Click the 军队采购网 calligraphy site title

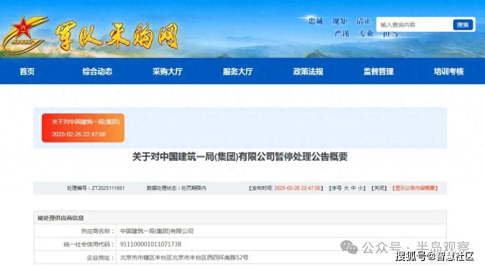(x=117, y=36)
